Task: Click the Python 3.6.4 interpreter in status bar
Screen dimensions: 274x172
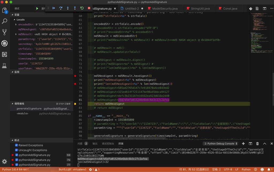Action: [x=15, y=169]
